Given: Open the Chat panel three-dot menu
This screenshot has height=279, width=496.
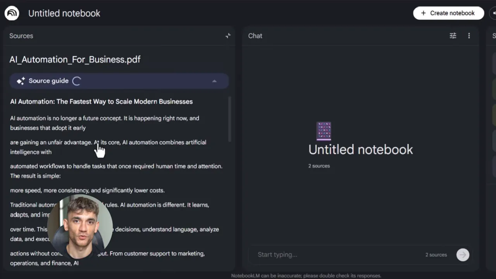Looking at the screenshot, I should click(469, 36).
